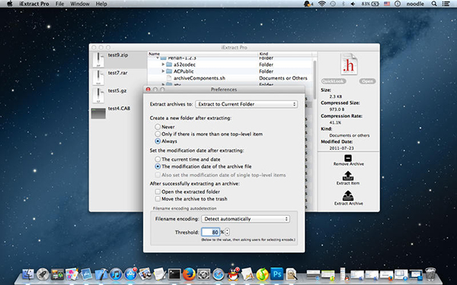Select the Always radio button

pyautogui.click(x=158, y=141)
